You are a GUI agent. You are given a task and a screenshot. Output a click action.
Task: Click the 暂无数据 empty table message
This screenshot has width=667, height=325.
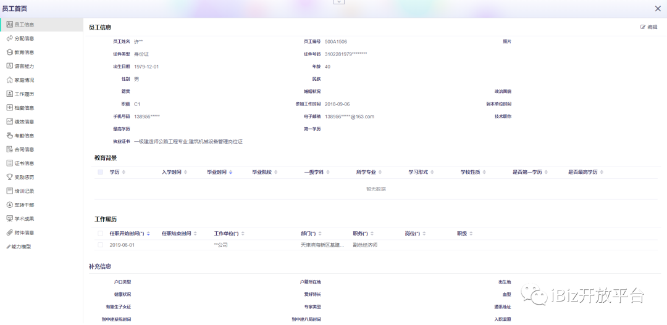coord(376,189)
